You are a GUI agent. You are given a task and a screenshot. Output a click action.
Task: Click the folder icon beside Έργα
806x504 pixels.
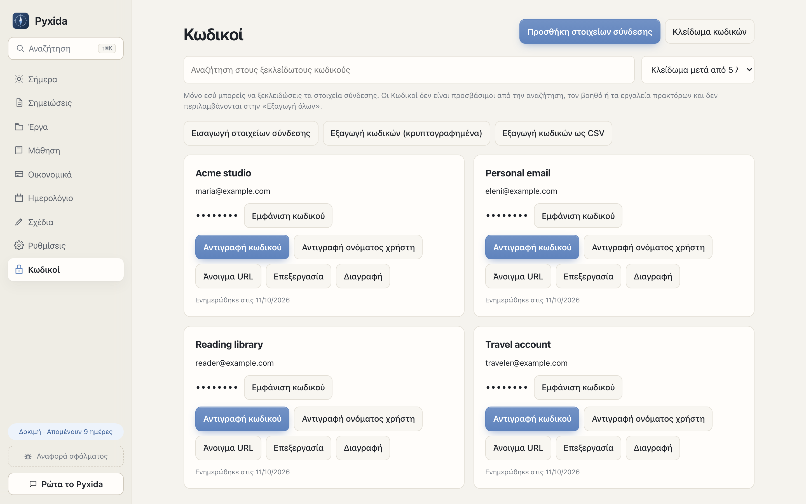pos(19,127)
